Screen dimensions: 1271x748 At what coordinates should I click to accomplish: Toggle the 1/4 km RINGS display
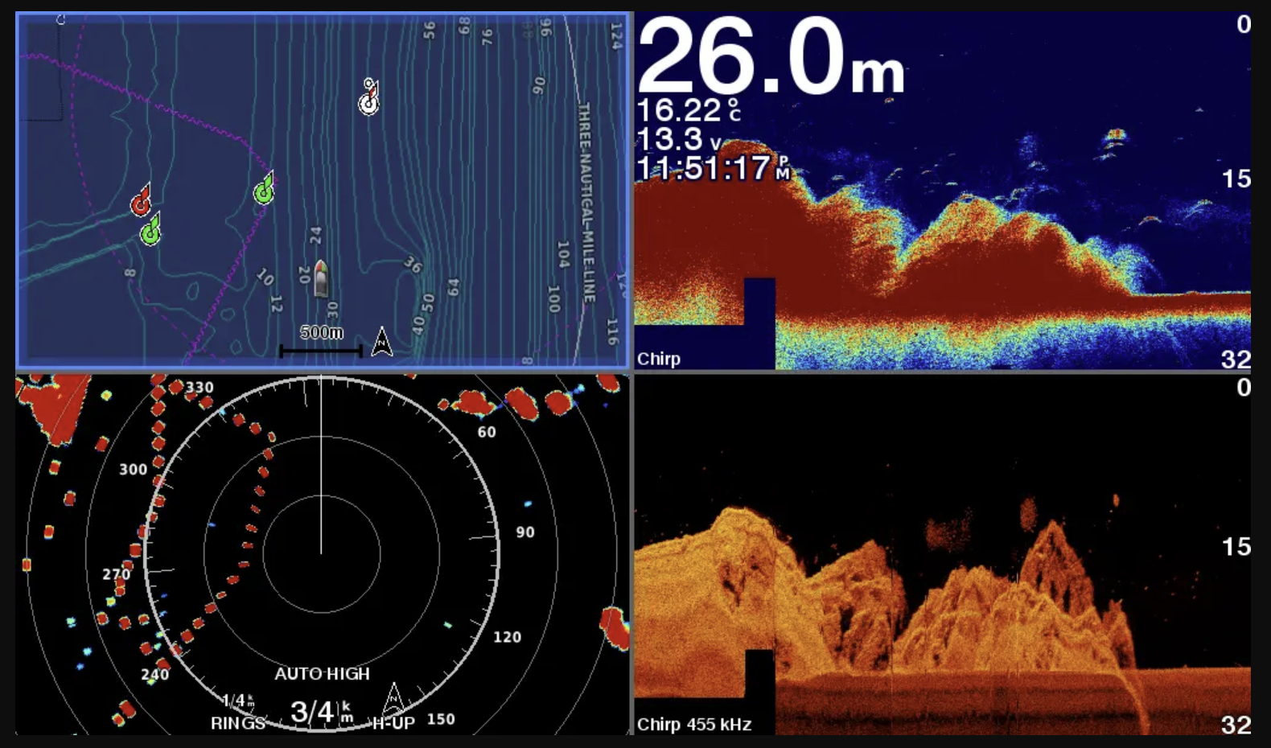click(x=238, y=713)
